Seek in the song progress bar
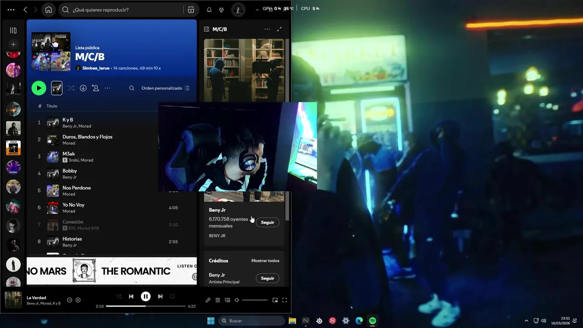 pyautogui.click(x=146, y=306)
